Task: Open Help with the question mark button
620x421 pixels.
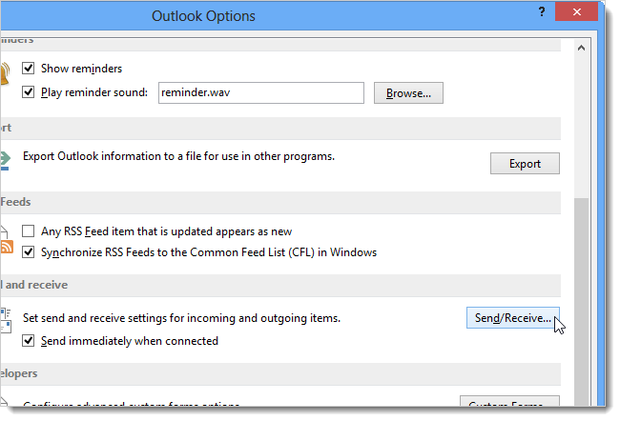Action: tap(542, 11)
